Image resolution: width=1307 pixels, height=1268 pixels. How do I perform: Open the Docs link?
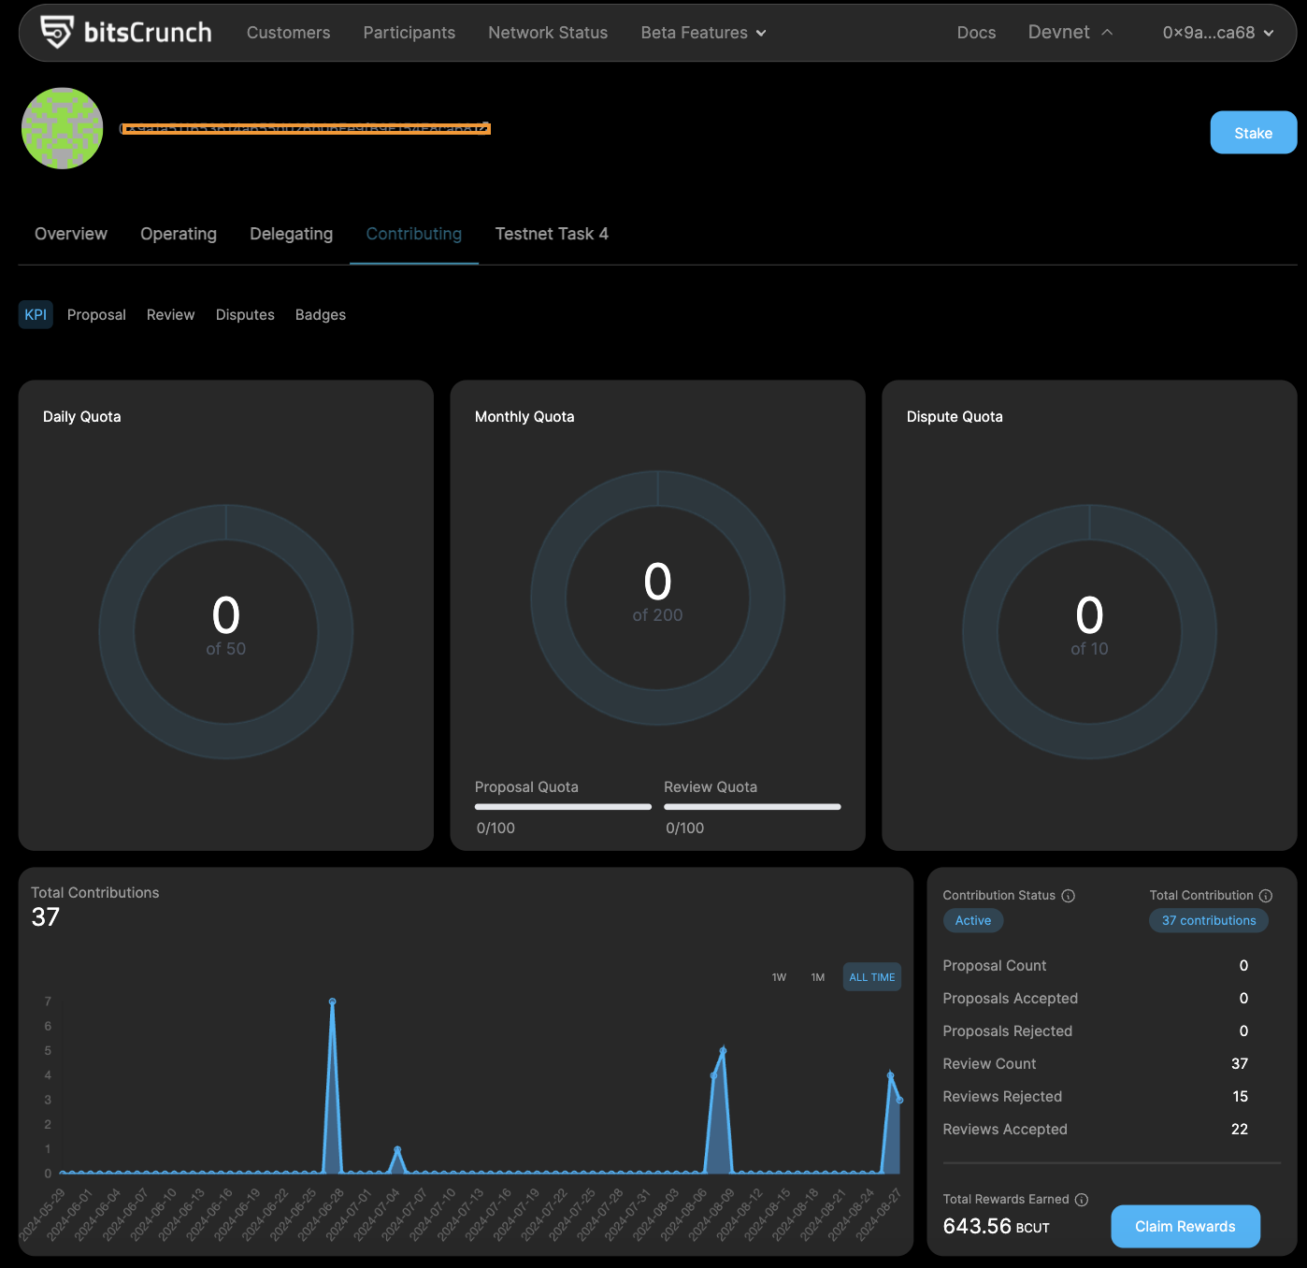[x=976, y=33]
